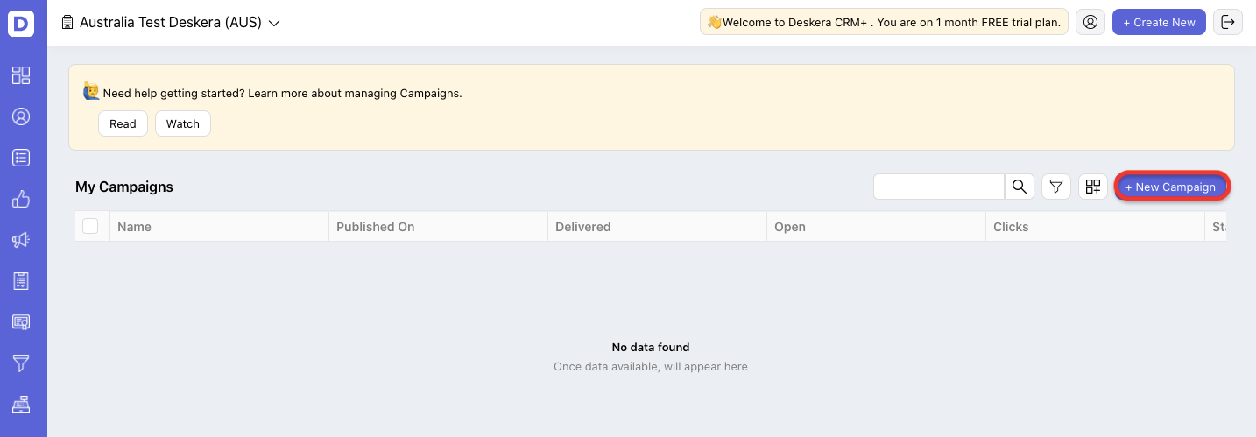Open the thumbs-up Deals icon in sidebar
The width and height of the screenshot is (1256, 437).
[21, 199]
